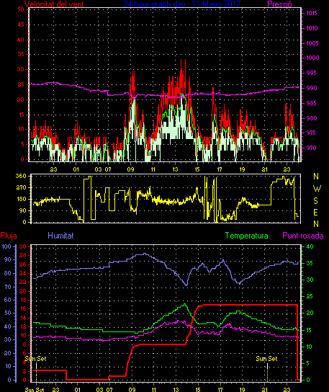
Task: Select hour label 09 under the wind speed chart
Action: [x=130, y=169]
